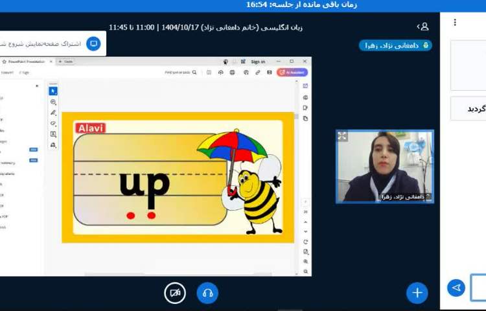Click the blue headphones audio button
486x311 pixels.
[x=207, y=293]
